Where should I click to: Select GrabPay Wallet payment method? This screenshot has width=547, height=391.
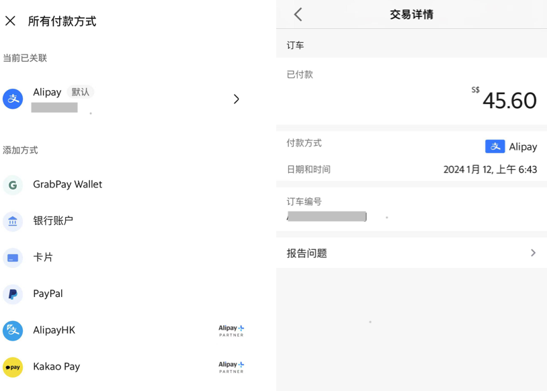click(x=67, y=185)
